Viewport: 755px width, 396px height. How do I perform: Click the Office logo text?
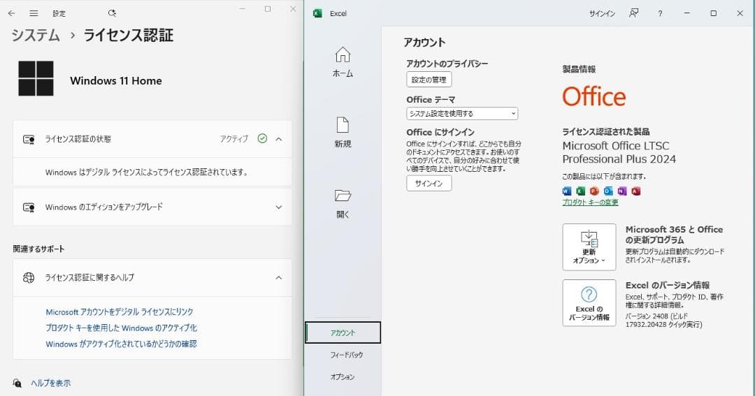[x=594, y=96]
